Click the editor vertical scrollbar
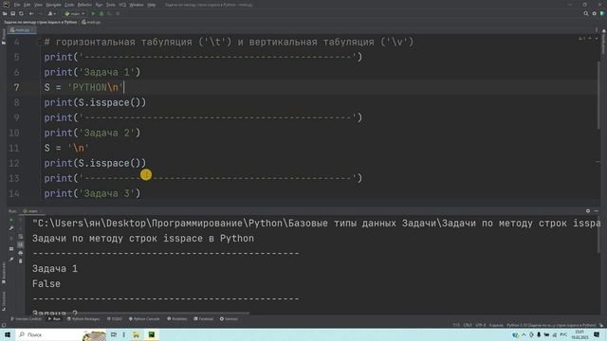Image resolution: width=607 pixels, height=341 pixels. 598,95
